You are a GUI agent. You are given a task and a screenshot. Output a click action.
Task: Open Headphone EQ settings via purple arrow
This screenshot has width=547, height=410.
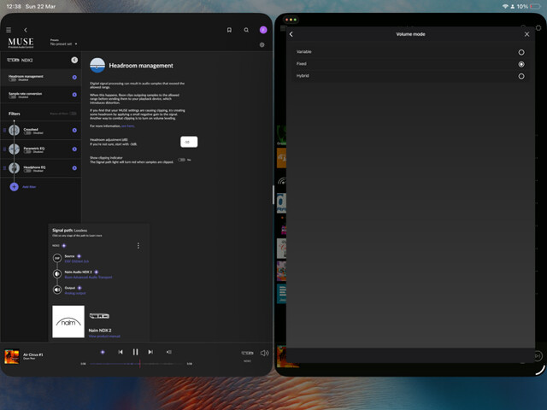74,168
